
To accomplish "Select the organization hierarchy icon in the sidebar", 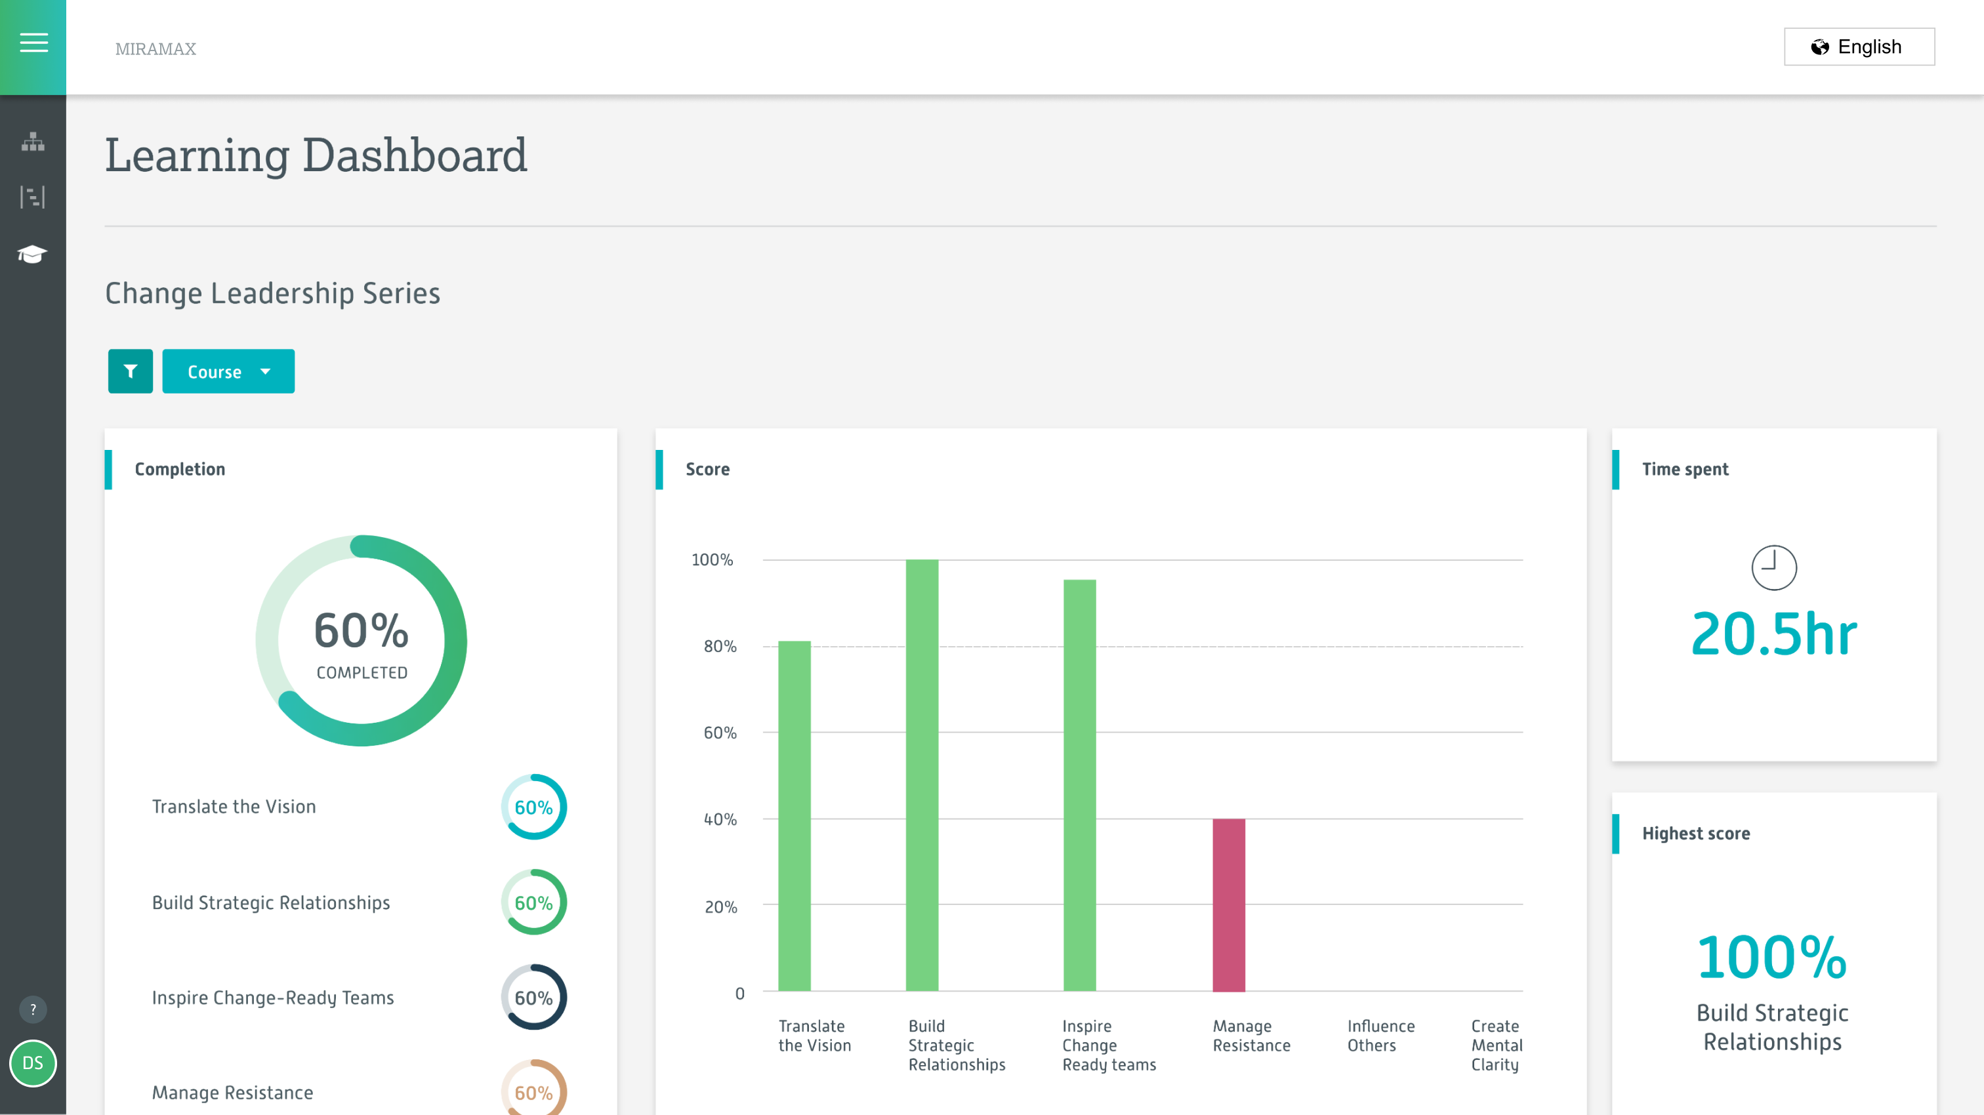I will (x=31, y=142).
